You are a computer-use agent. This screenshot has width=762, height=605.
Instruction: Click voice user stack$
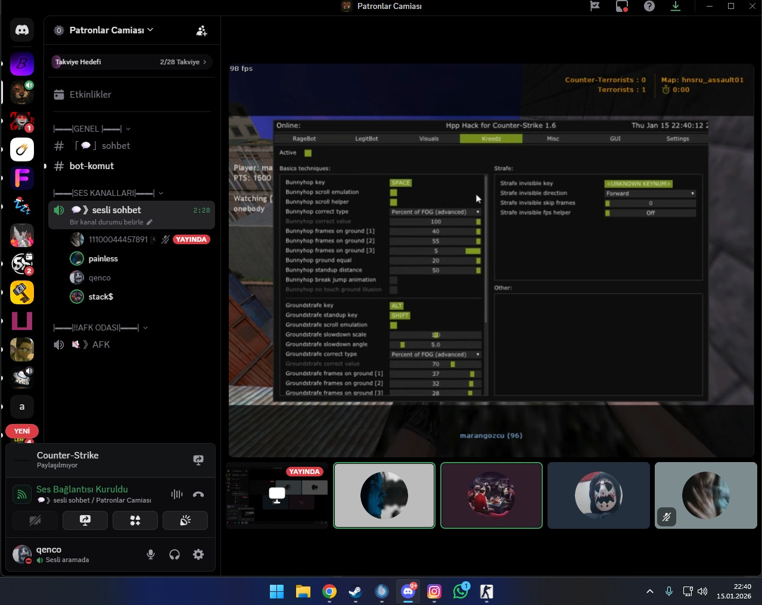(x=140, y=297)
